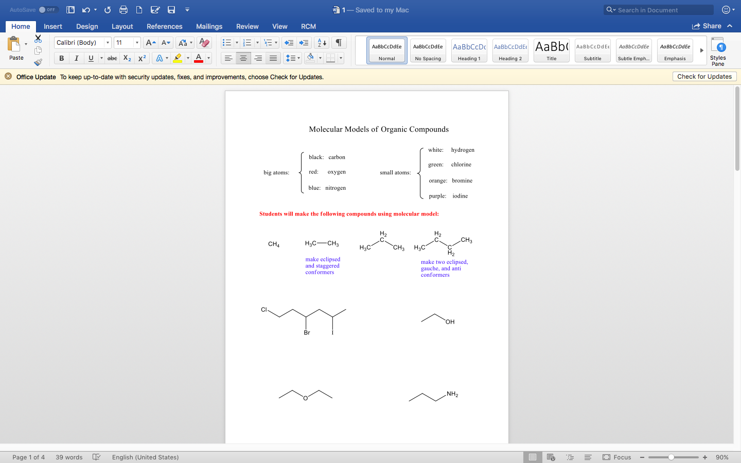Open the RCM ribbon tab
The width and height of the screenshot is (741, 463).
coord(308,26)
